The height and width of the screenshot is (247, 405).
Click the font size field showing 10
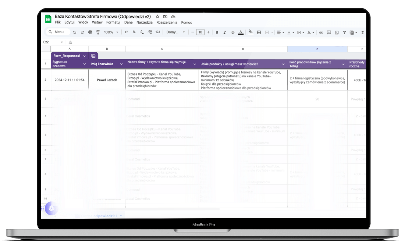tap(200, 32)
